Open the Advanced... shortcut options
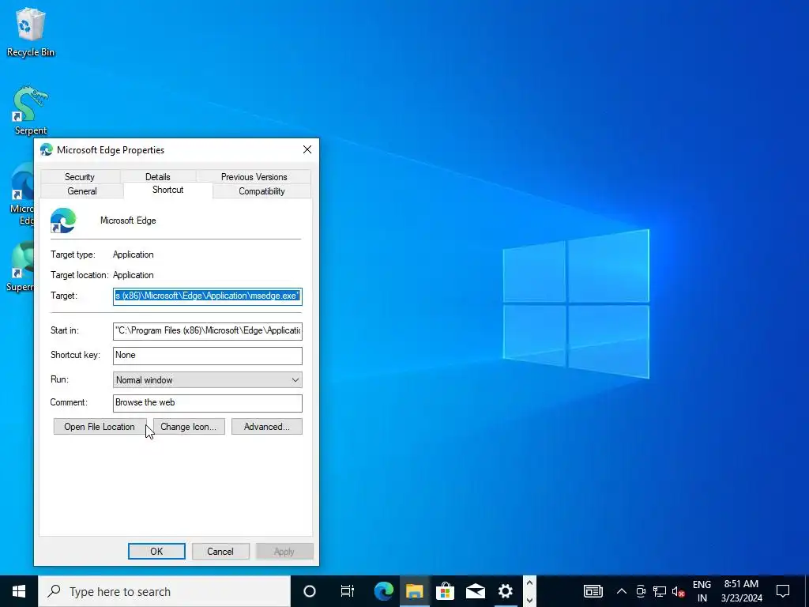Viewport: 809px width, 607px height. [267, 426]
